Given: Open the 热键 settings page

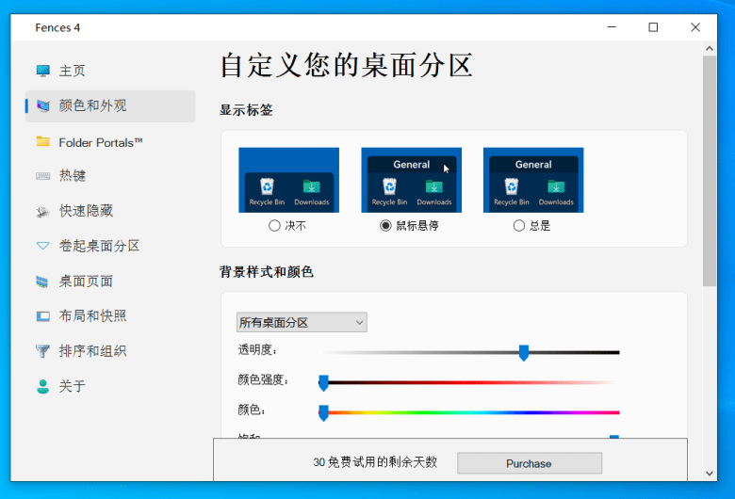Looking at the screenshot, I should coord(110,176).
